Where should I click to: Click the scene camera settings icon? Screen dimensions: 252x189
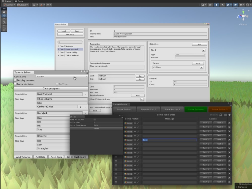click(x=241, y=5)
